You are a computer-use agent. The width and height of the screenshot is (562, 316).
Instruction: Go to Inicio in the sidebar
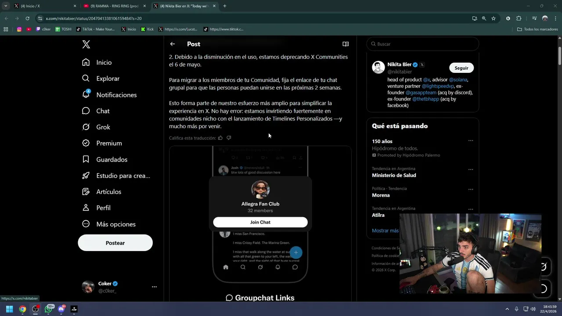point(97,62)
